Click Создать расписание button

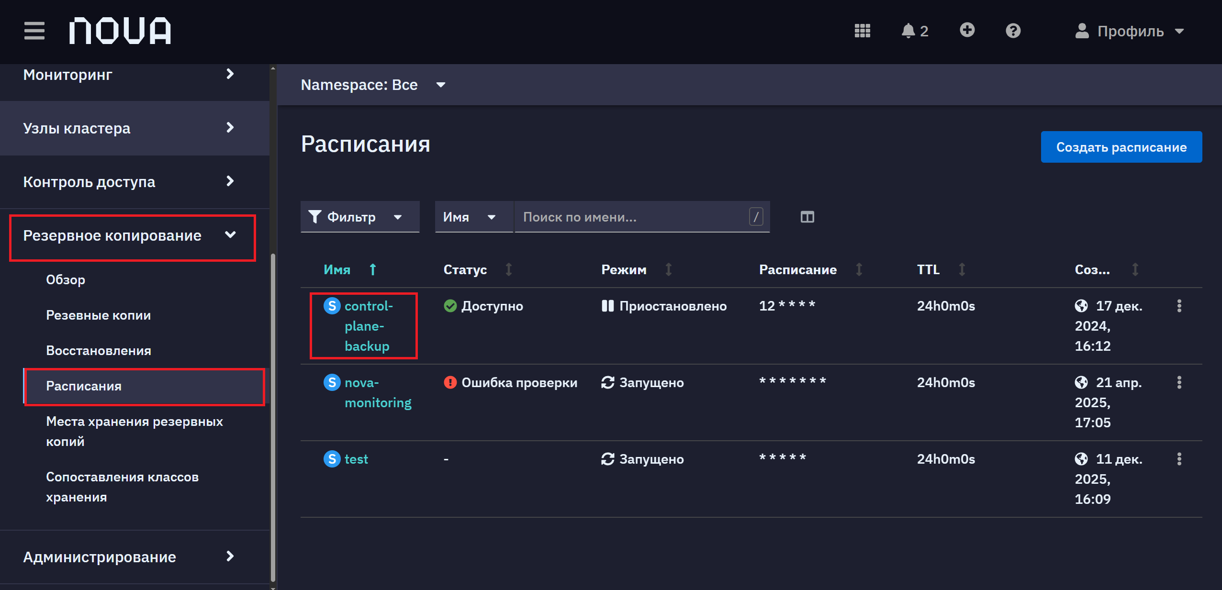pyautogui.click(x=1121, y=147)
